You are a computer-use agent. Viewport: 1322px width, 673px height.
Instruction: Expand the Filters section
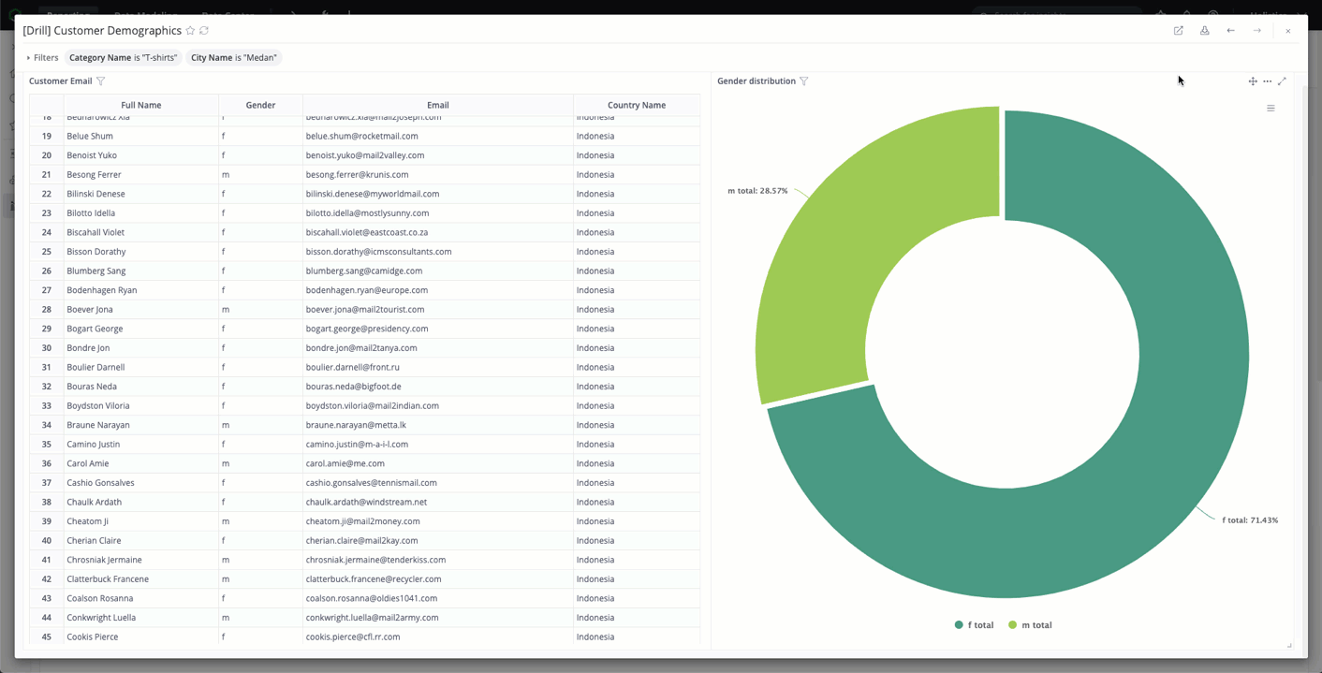click(43, 57)
